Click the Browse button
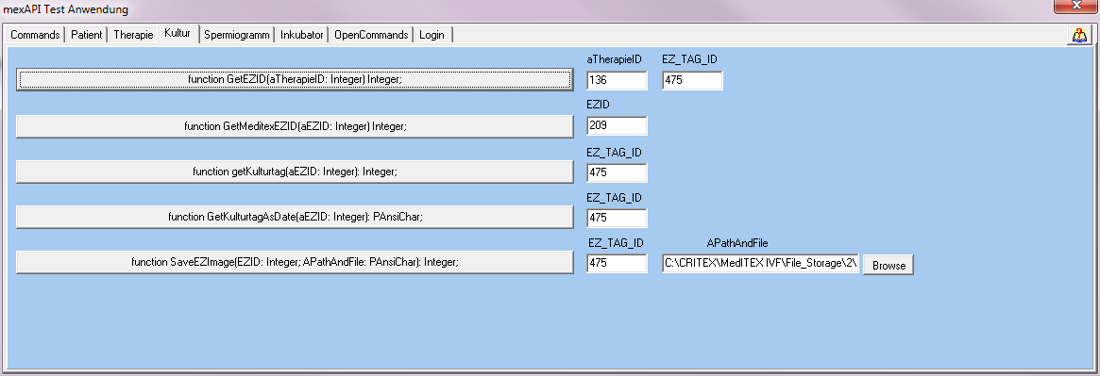This screenshot has width=1100, height=376. (888, 266)
